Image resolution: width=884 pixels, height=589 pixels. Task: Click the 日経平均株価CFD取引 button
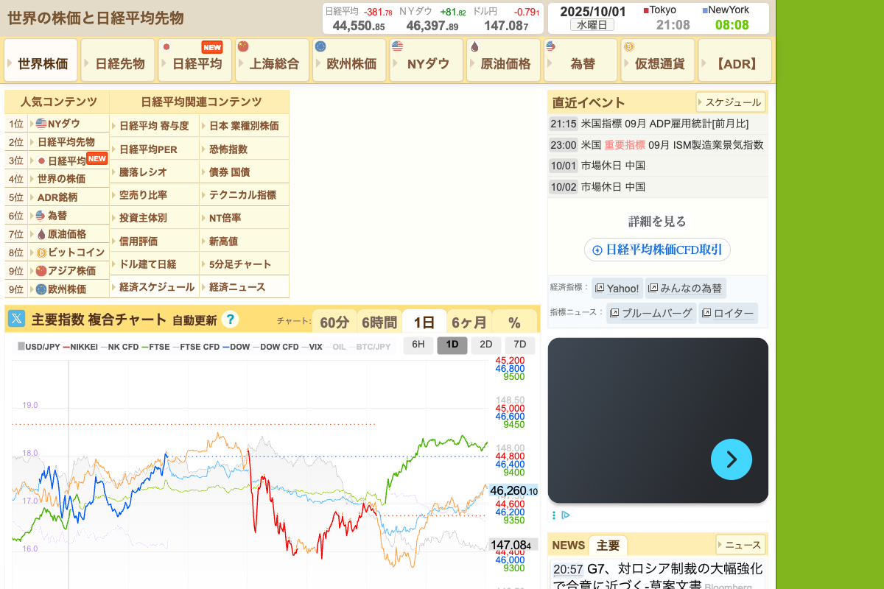pyautogui.click(x=657, y=250)
